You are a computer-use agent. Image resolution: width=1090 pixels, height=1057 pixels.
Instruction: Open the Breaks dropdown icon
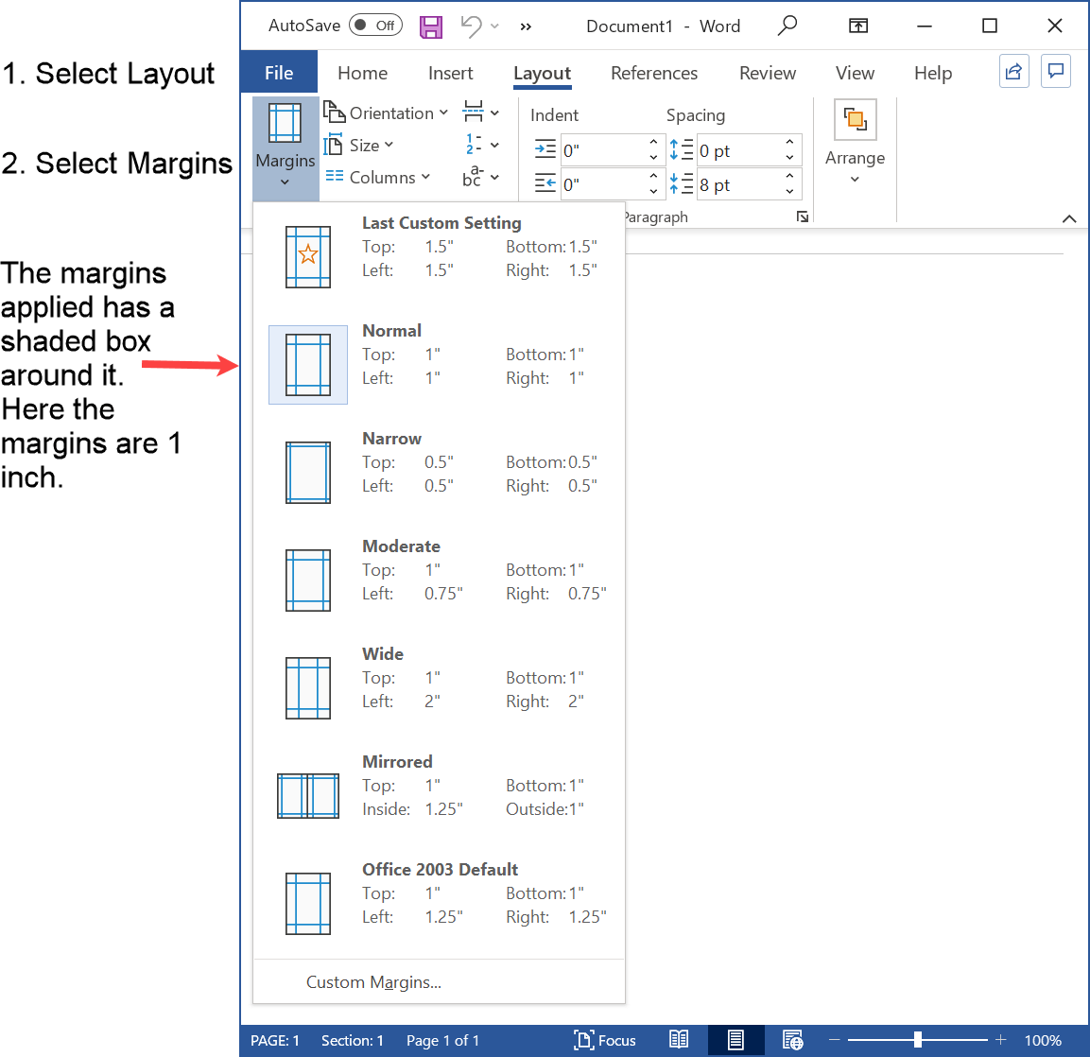tap(480, 112)
